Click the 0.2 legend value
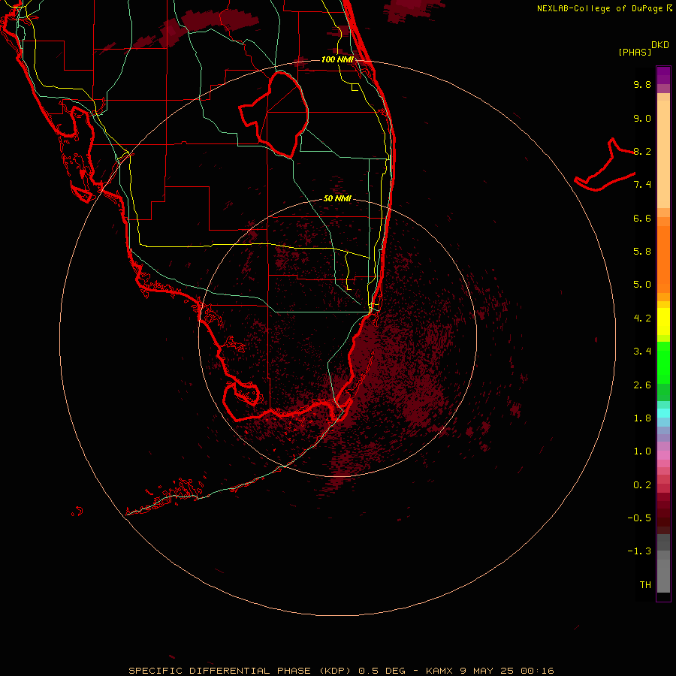Viewport: 676px width, 676px height. (642, 485)
